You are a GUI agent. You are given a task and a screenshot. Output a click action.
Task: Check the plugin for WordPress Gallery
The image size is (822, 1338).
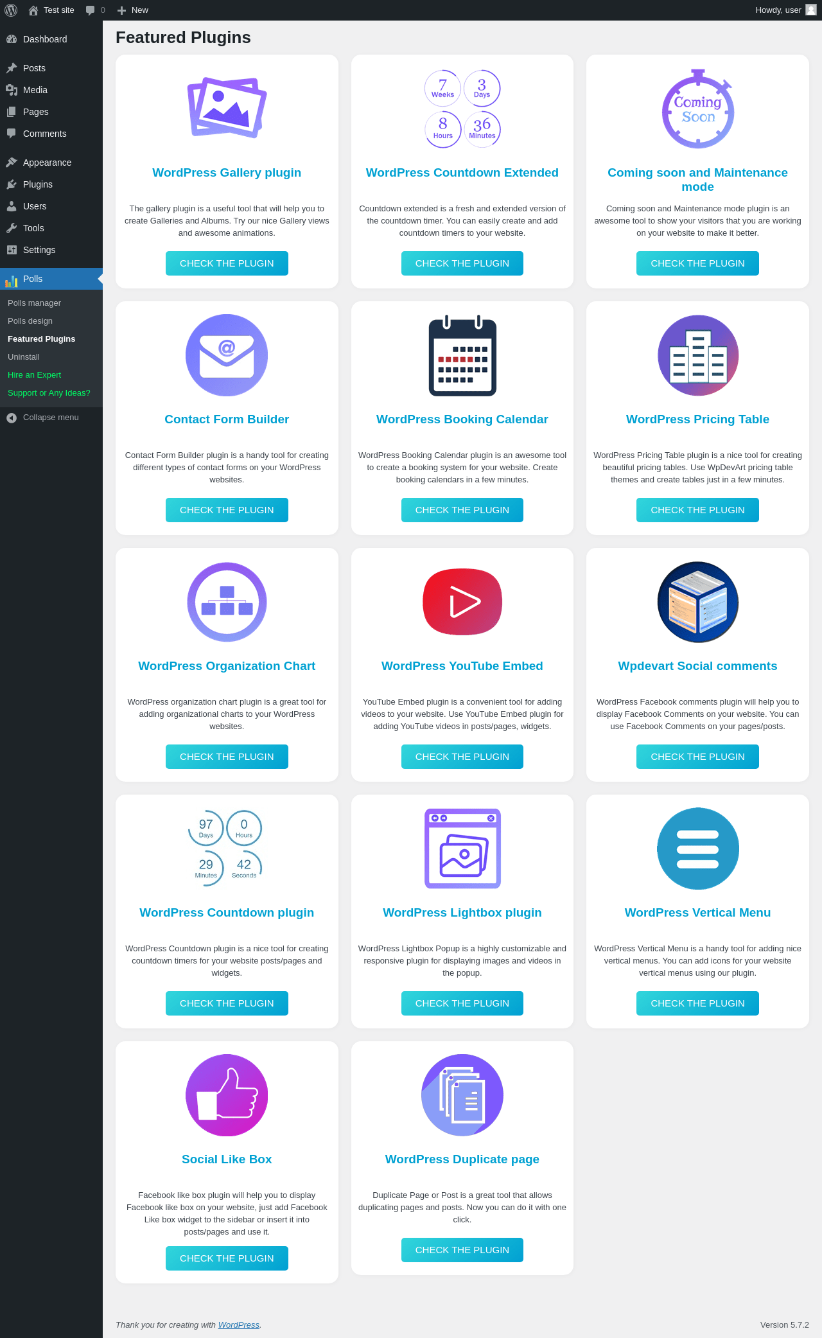pos(227,263)
